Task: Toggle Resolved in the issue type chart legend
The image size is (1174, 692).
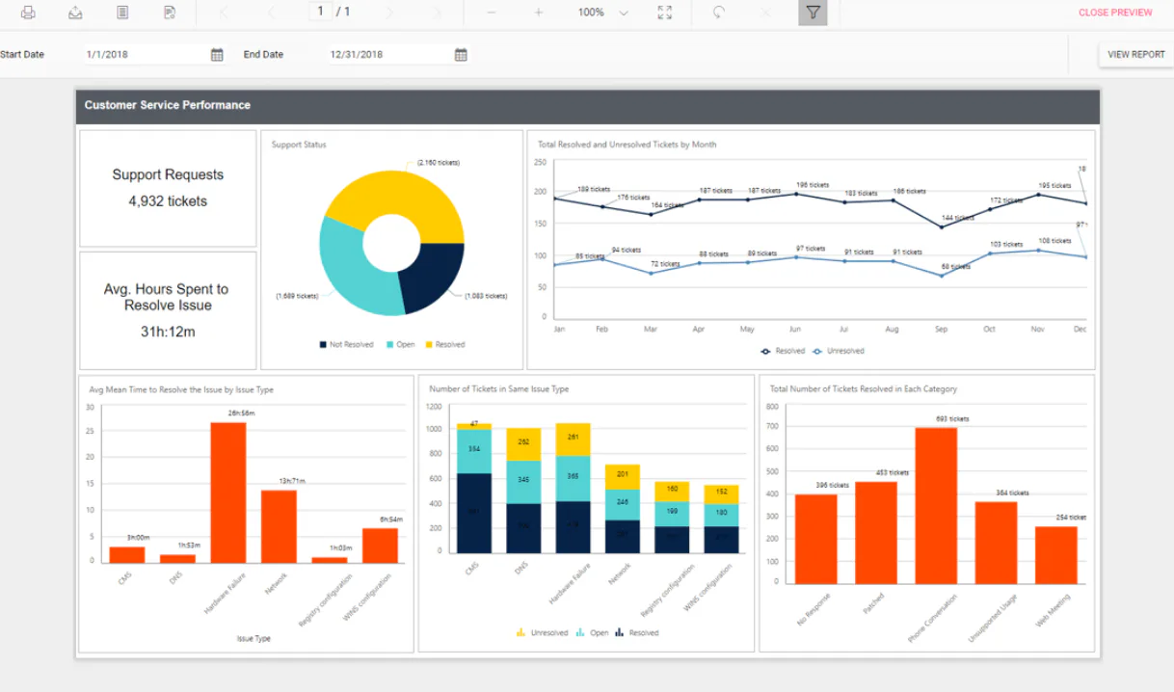Action: coord(643,633)
